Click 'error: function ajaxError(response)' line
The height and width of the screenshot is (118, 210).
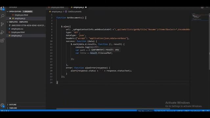pos(88,68)
